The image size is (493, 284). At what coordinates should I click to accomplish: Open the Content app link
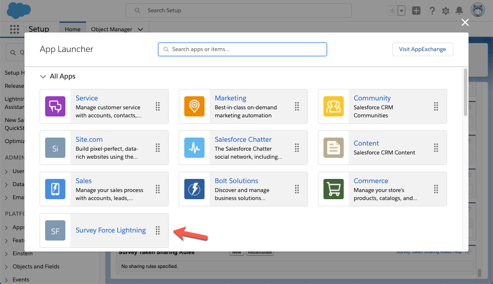(x=366, y=143)
